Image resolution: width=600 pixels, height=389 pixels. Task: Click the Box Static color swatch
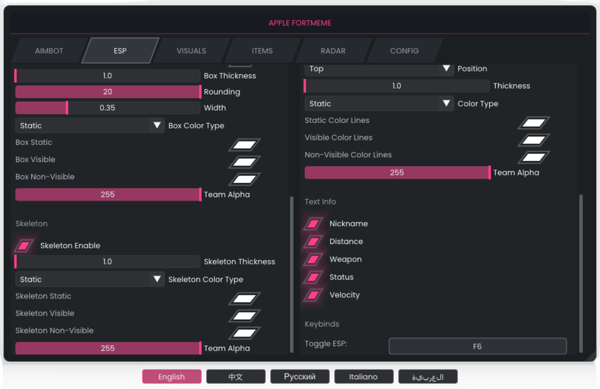(245, 145)
